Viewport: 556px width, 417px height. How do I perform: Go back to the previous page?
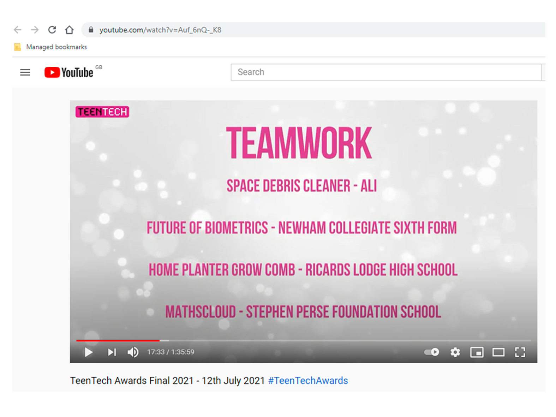[17, 30]
